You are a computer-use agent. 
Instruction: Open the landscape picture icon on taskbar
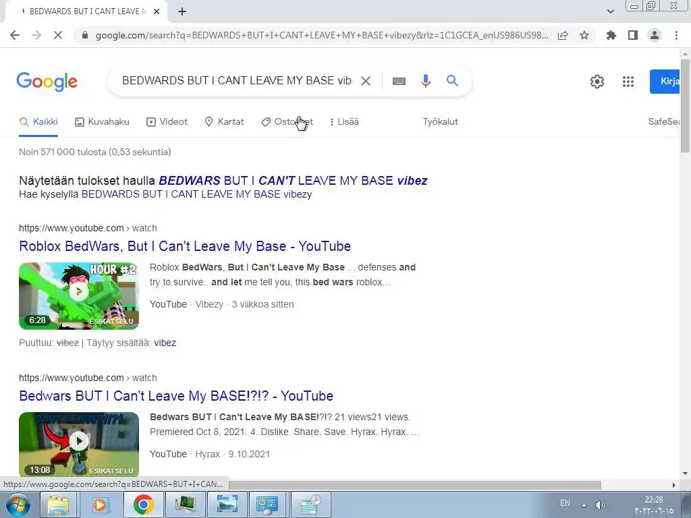tap(227, 505)
